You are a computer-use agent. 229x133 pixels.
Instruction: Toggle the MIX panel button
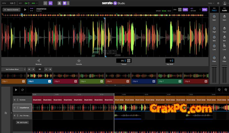50,3
